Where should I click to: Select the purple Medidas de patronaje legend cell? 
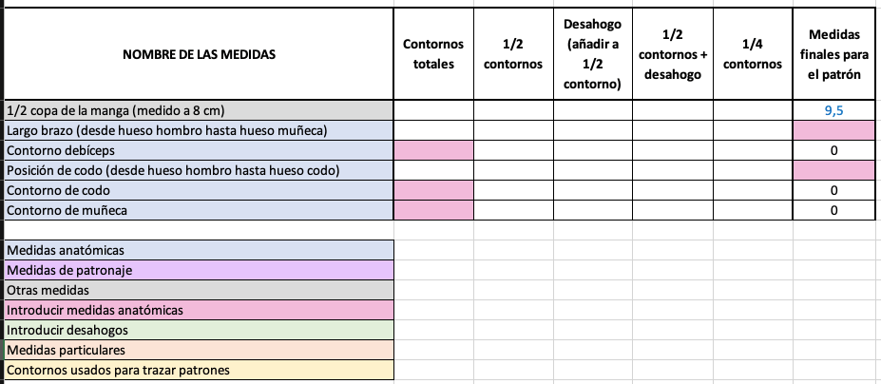pyautogui.click(x=199, y=270)
